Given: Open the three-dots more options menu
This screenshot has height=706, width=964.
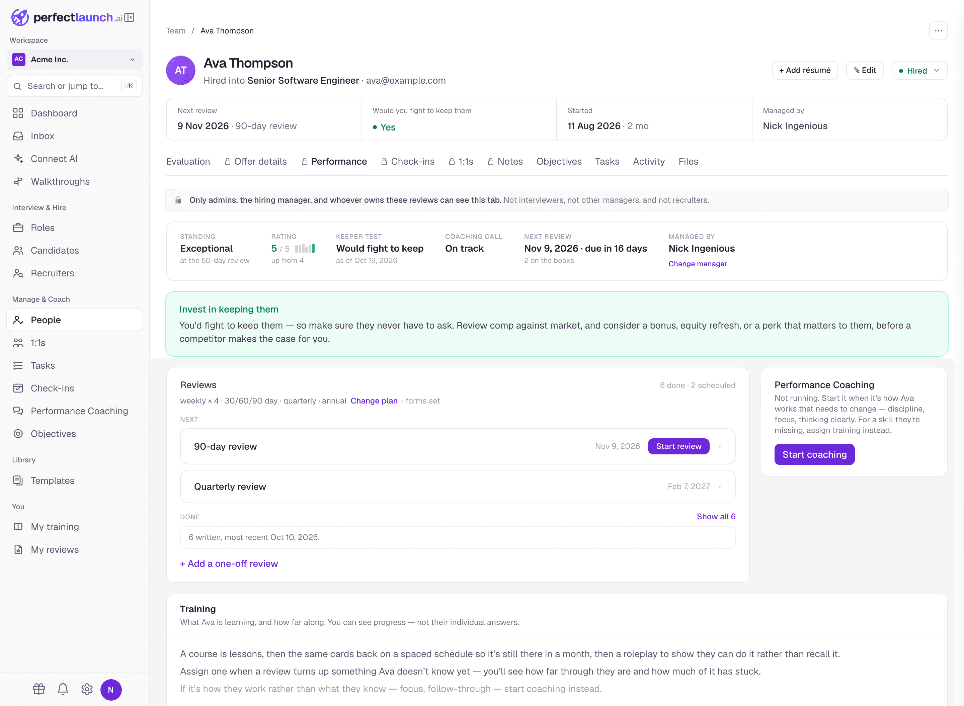Looking at the screenshot, I should (x=938, y=31).
